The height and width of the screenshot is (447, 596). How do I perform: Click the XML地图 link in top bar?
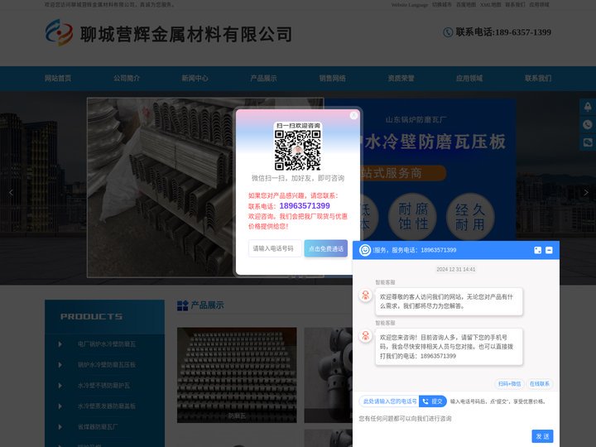(x=490, y=5)
